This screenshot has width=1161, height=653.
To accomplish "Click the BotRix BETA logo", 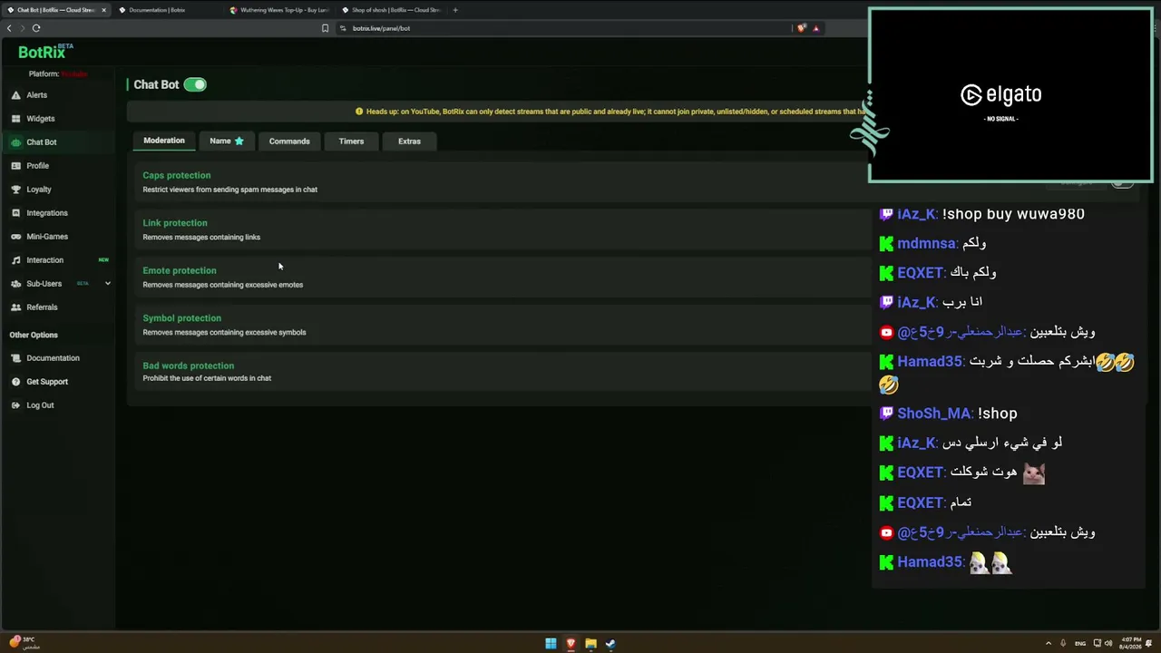I will pos(45,52).
